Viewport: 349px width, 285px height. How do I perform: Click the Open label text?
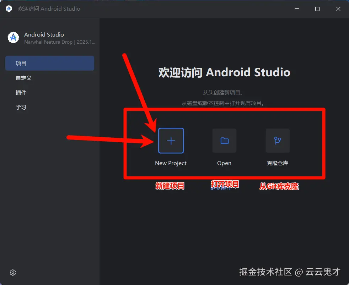[224, 163]
